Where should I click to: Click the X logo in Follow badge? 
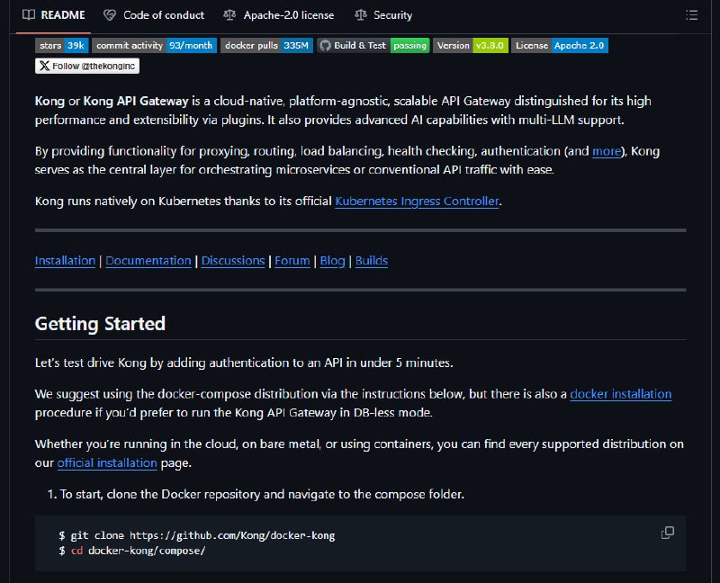(x=44, y=66)
